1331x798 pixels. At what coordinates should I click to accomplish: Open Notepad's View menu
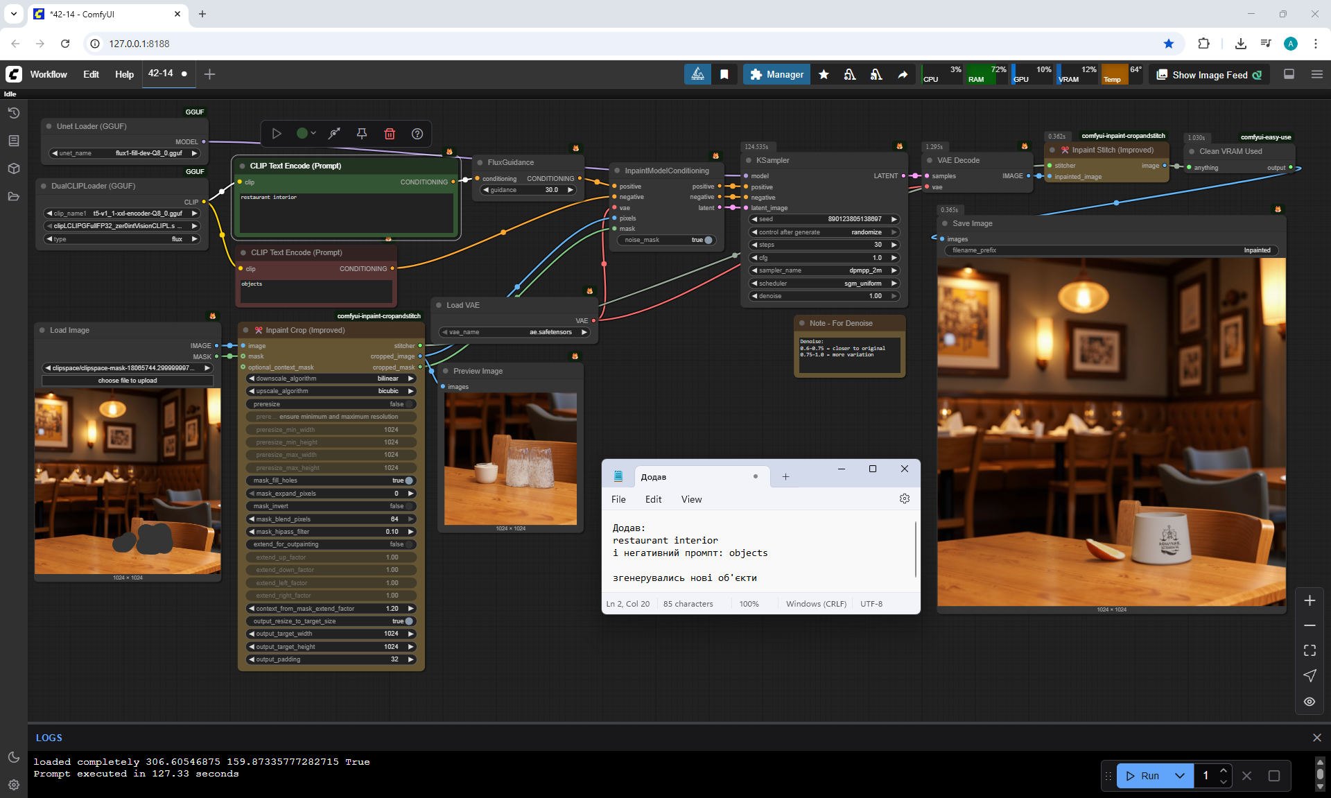tap(691, 499)
